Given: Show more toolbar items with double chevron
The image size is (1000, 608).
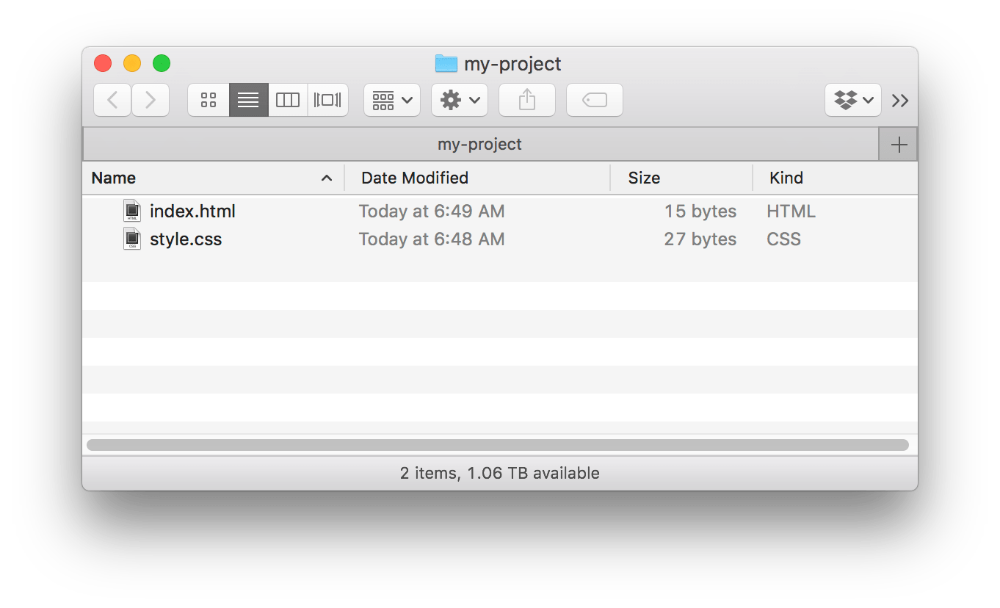Looking at the screenshot, I should pyautogui.click(x=900, y=101).
